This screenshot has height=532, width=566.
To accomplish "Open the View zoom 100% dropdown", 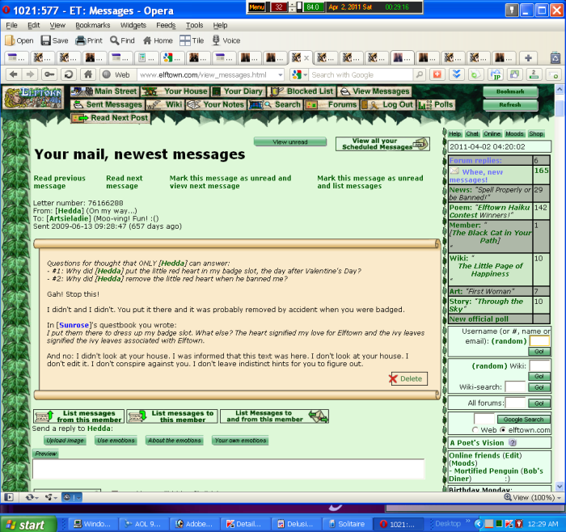I will (534, 497).
